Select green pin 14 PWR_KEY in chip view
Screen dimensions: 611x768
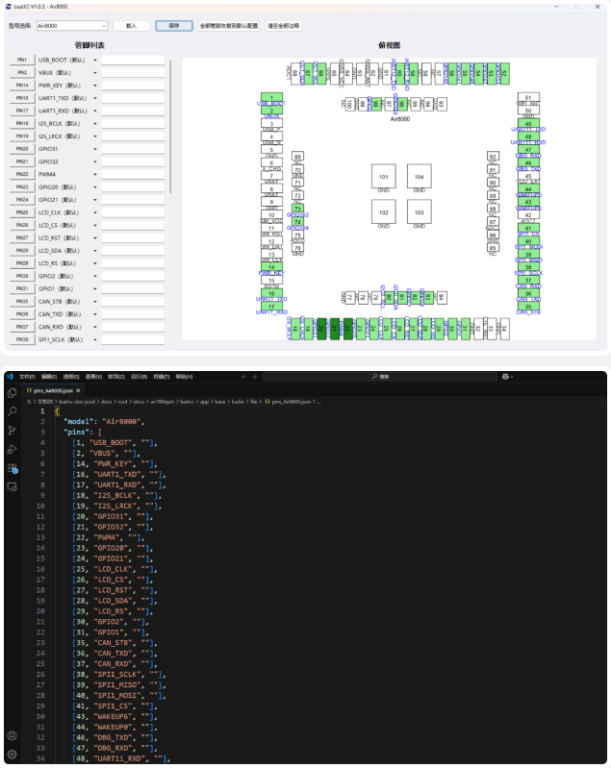point(271,267)
